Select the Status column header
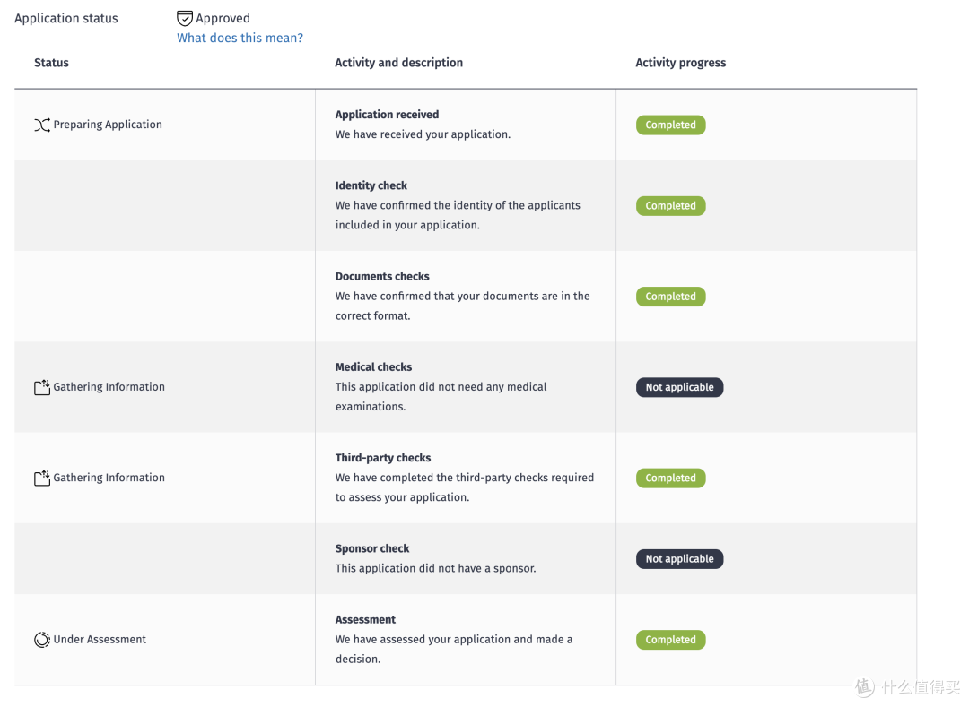The height and width of the screenshot is (707, 969). point(51,63)
